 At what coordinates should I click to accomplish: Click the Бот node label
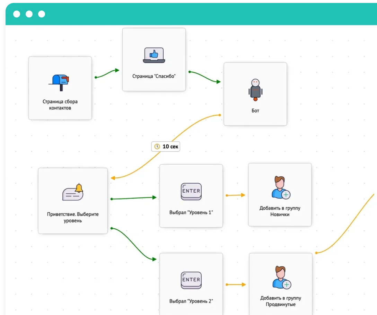[255, 111]
